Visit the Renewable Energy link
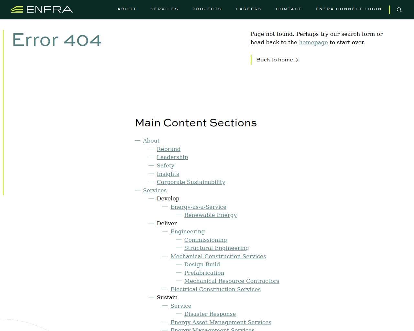414x331 pixels. pyautogui.click(x=211, y=215)
